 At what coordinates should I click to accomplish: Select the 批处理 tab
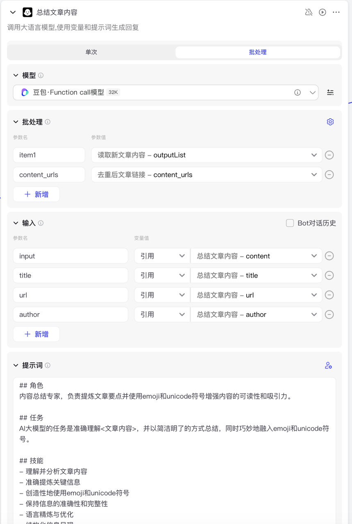point(258,52)
